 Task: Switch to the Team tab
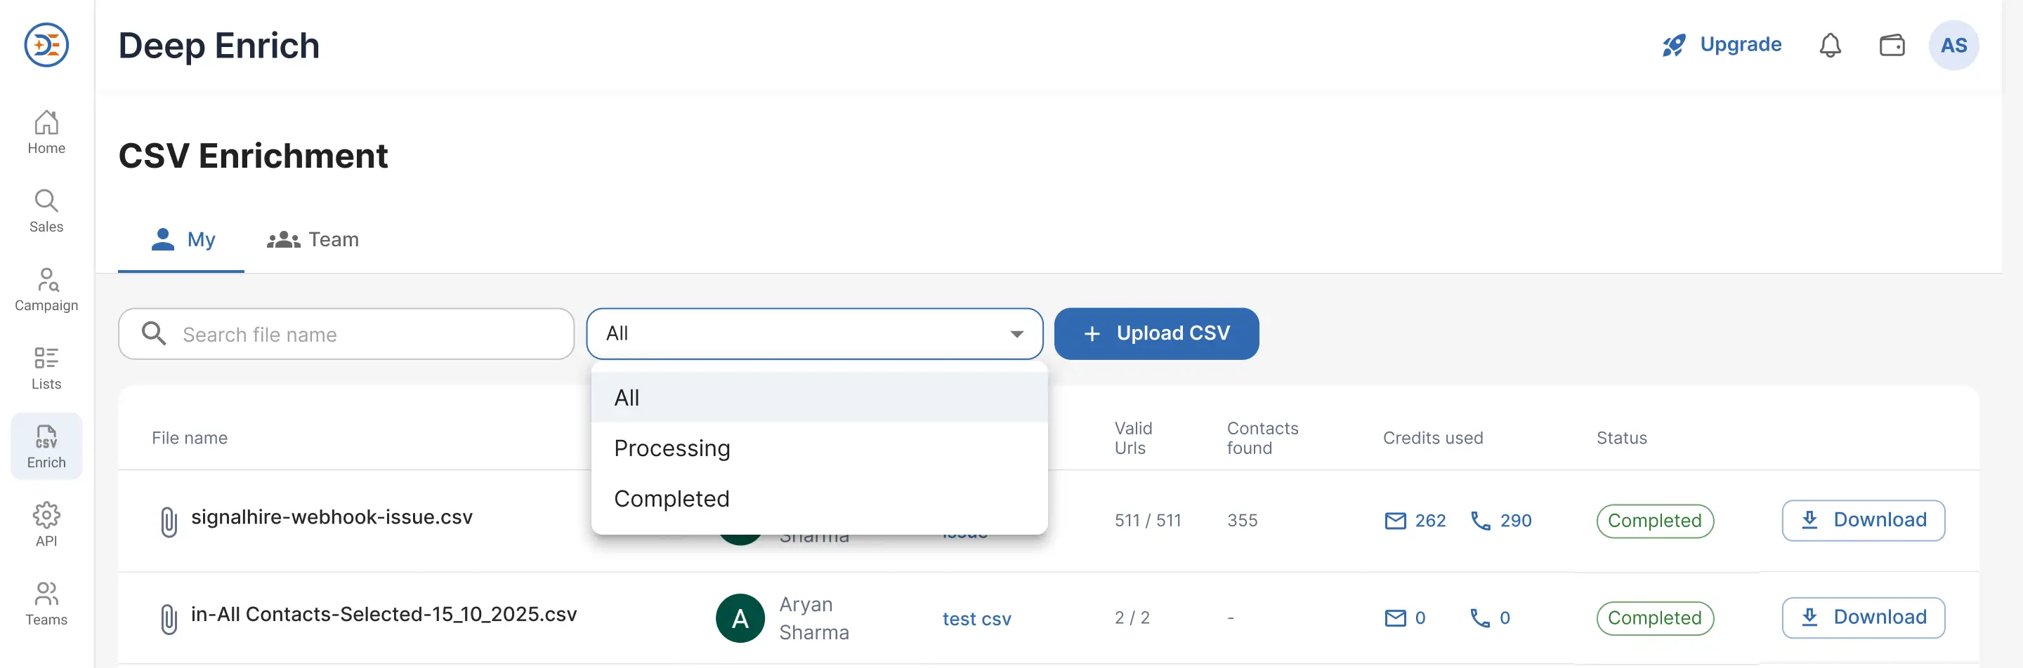tap(313, 239)
